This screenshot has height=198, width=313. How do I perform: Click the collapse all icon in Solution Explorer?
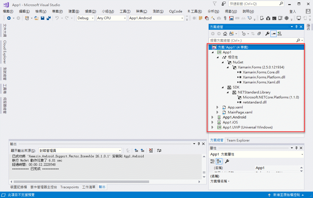click(x=259, y=34)
